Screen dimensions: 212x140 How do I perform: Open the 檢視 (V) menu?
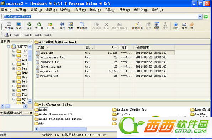click(80, 10)
